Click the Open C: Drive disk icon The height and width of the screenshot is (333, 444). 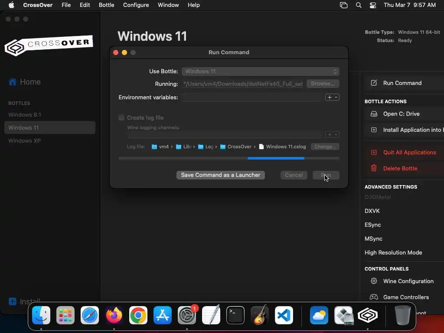(x=374, y=114)
